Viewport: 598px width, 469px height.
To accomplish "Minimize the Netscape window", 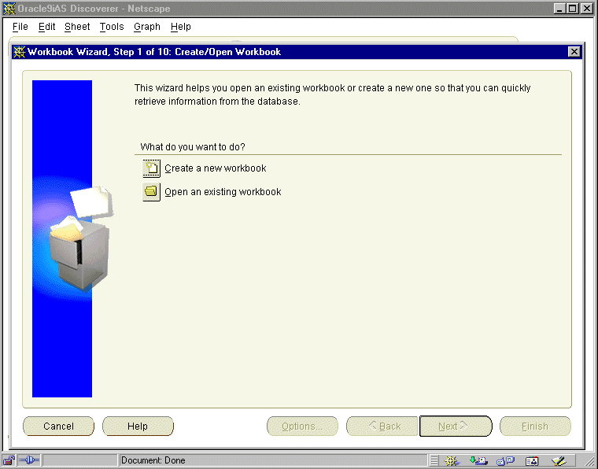I will (559, 9).
